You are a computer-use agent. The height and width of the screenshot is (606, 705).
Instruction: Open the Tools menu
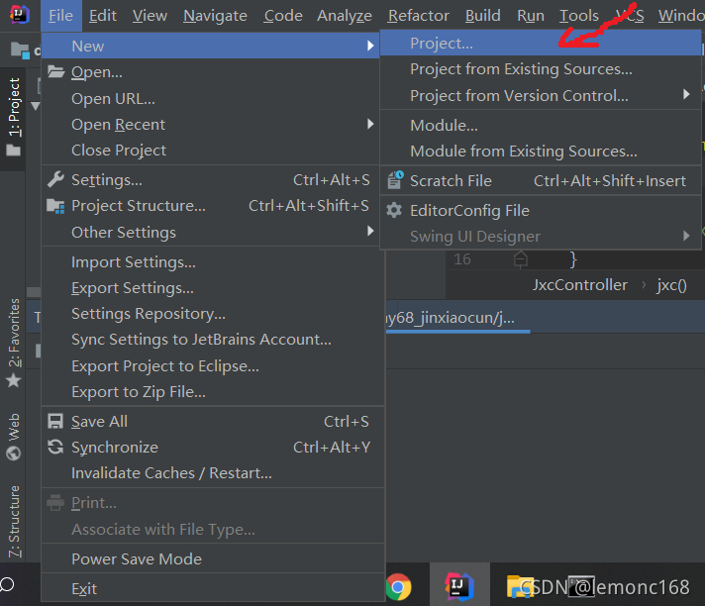(x=578, y=16)
